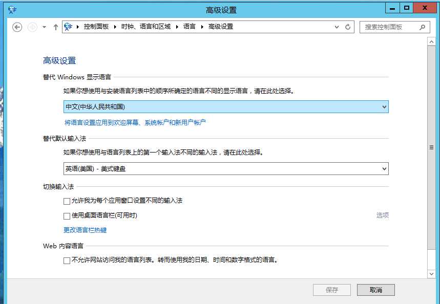
Task: Open 将语言设置应用到欢迎屏幕 link
Action: pyautogui.click(x=135, y=122)
